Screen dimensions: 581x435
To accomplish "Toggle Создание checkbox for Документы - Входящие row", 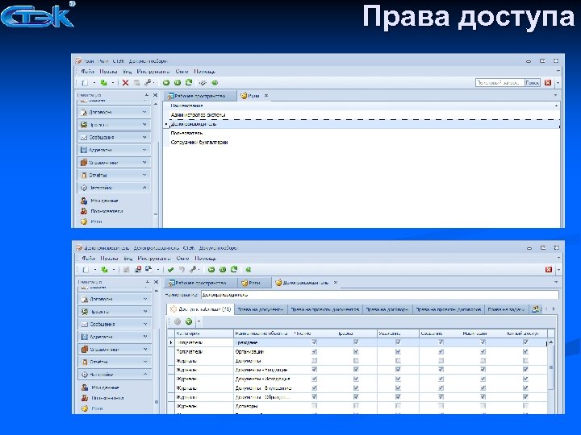I will 441,370.
